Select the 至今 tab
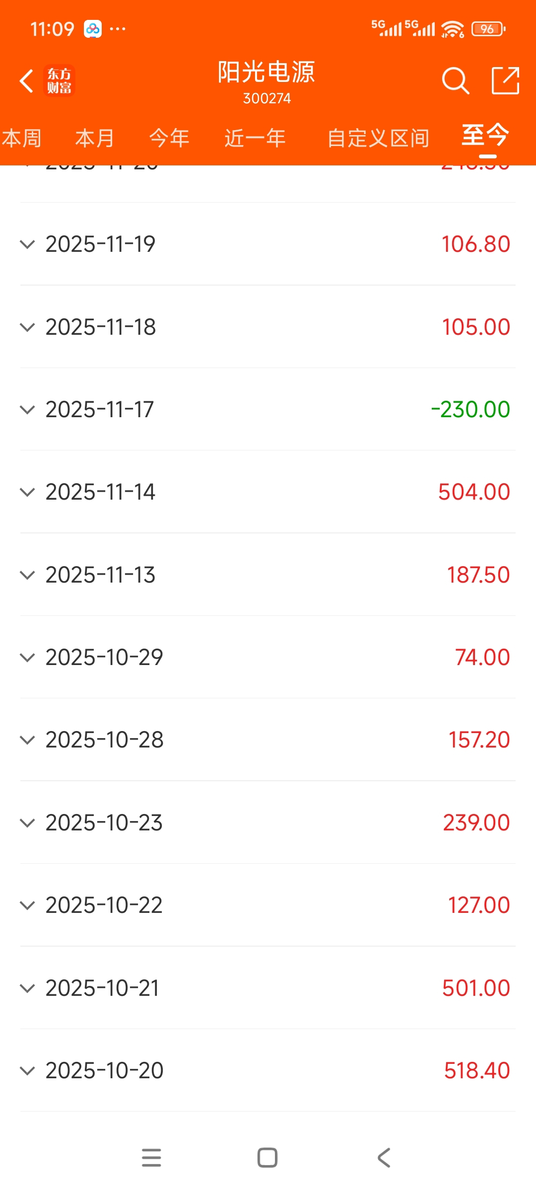536x1192 pixels. 485,136
